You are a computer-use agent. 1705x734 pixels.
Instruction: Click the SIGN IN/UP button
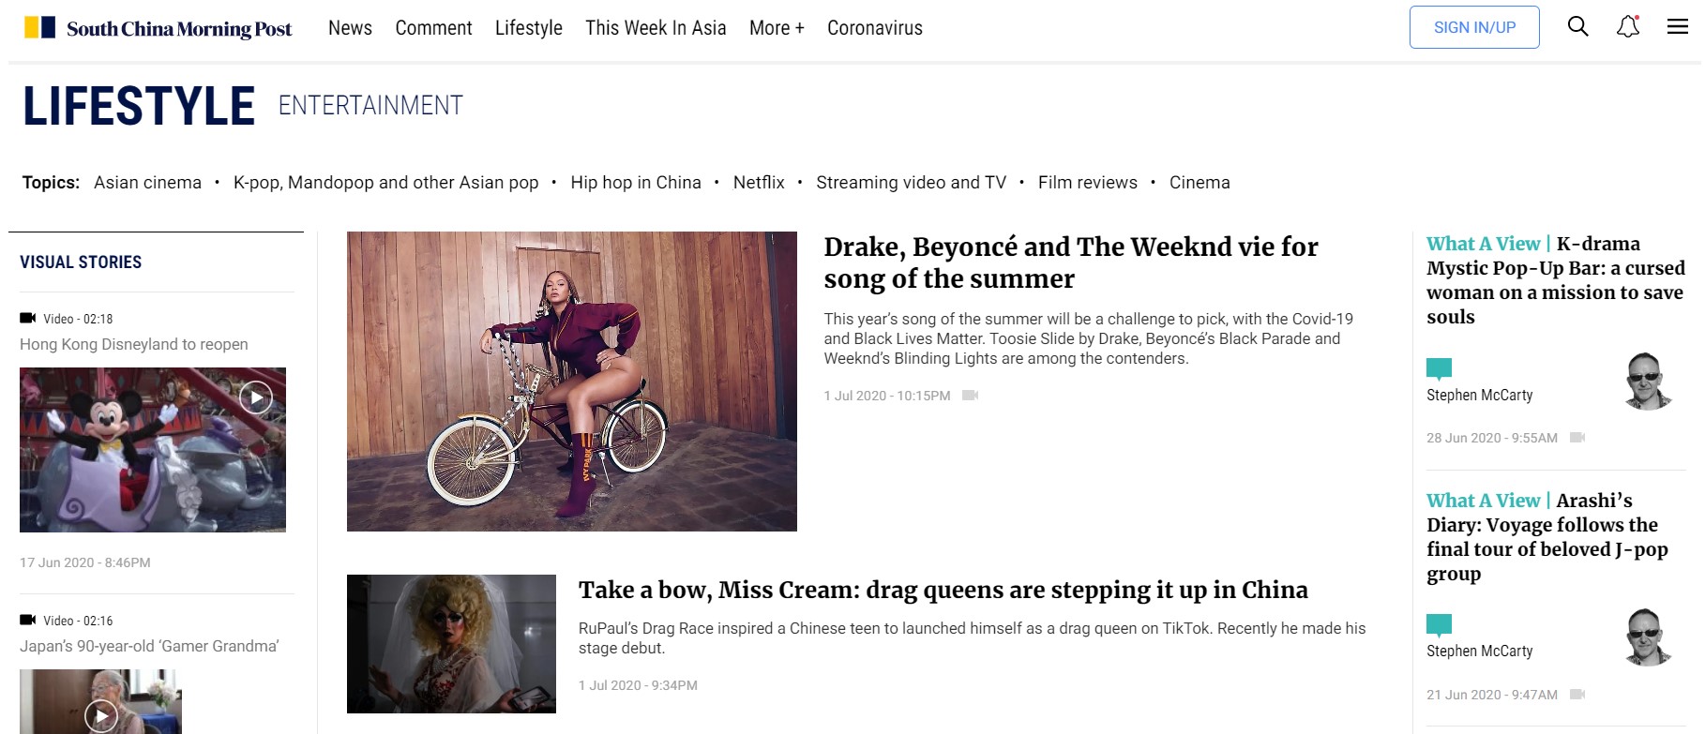pos(1473,27)
